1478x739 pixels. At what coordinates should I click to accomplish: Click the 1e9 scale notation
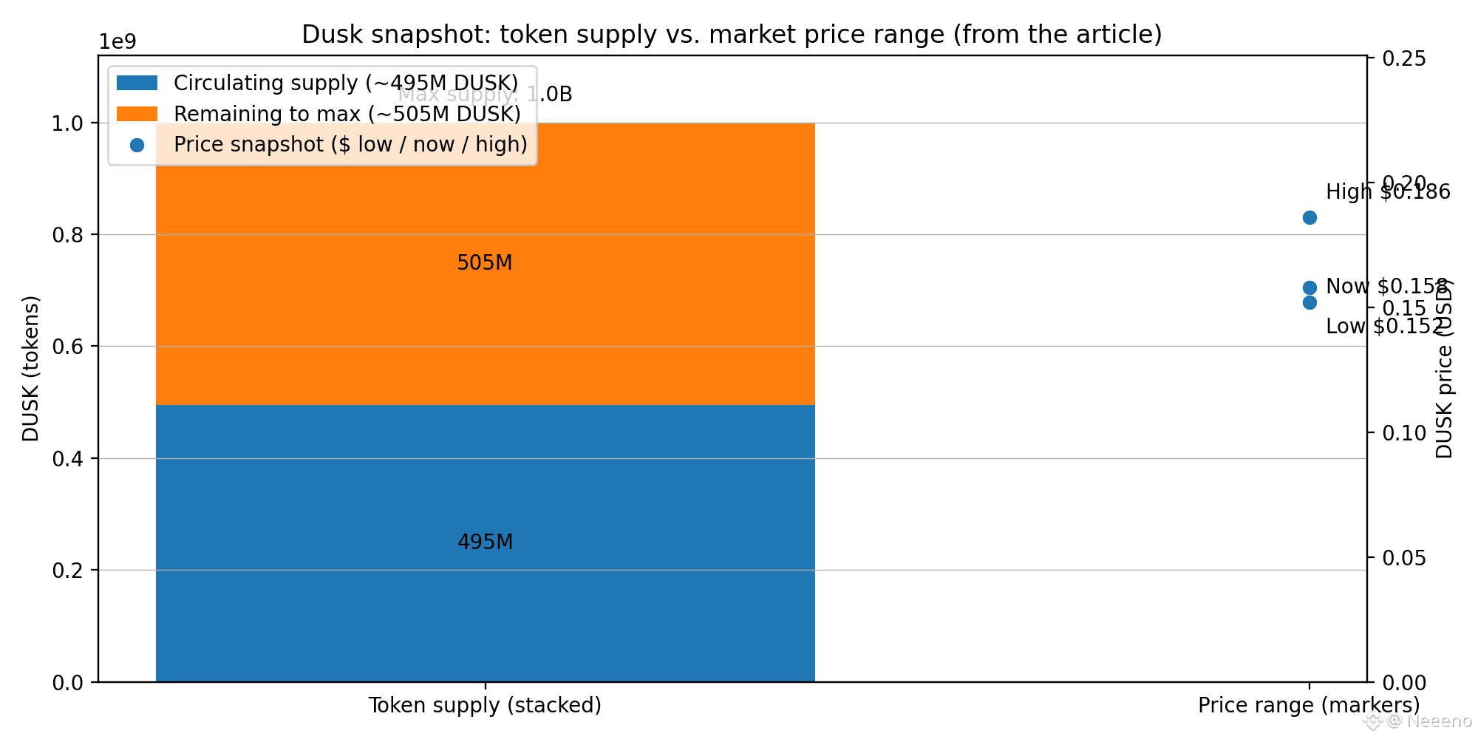click(118, 42)
